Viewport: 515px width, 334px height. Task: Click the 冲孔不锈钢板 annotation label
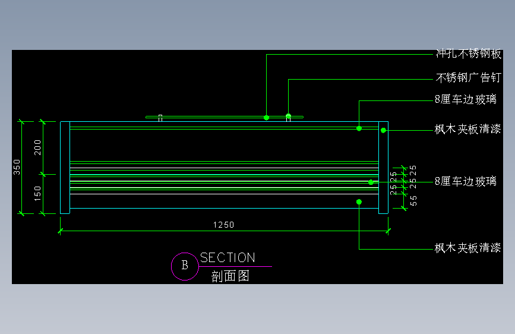[468, 53]
